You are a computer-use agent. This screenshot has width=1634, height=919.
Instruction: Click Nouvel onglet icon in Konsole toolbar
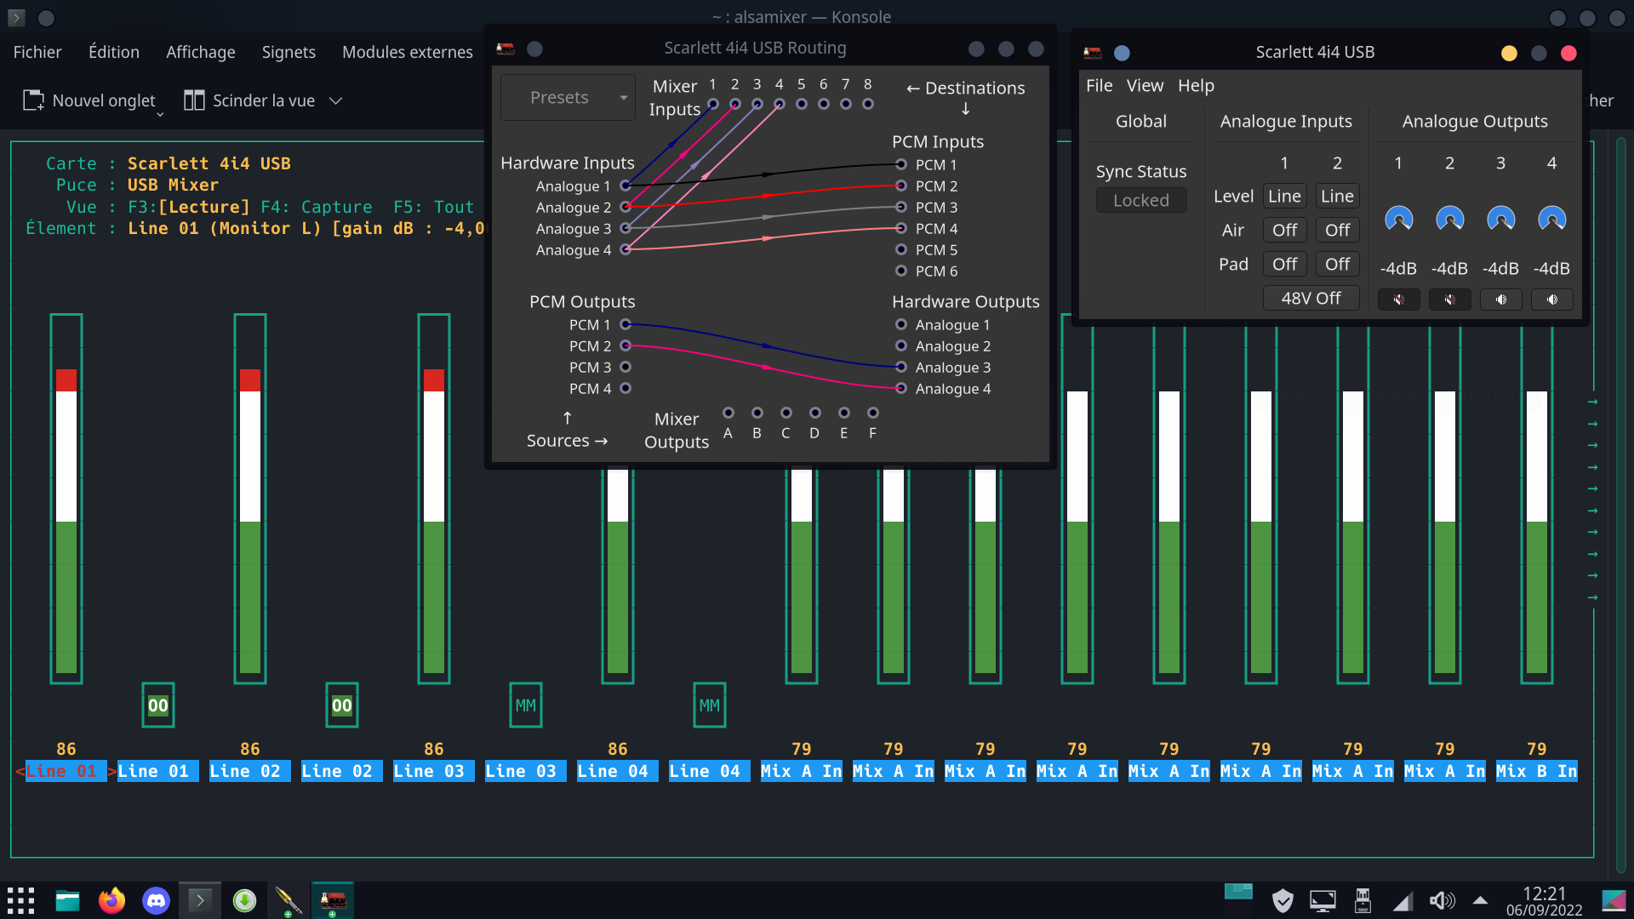click(33, 100)
